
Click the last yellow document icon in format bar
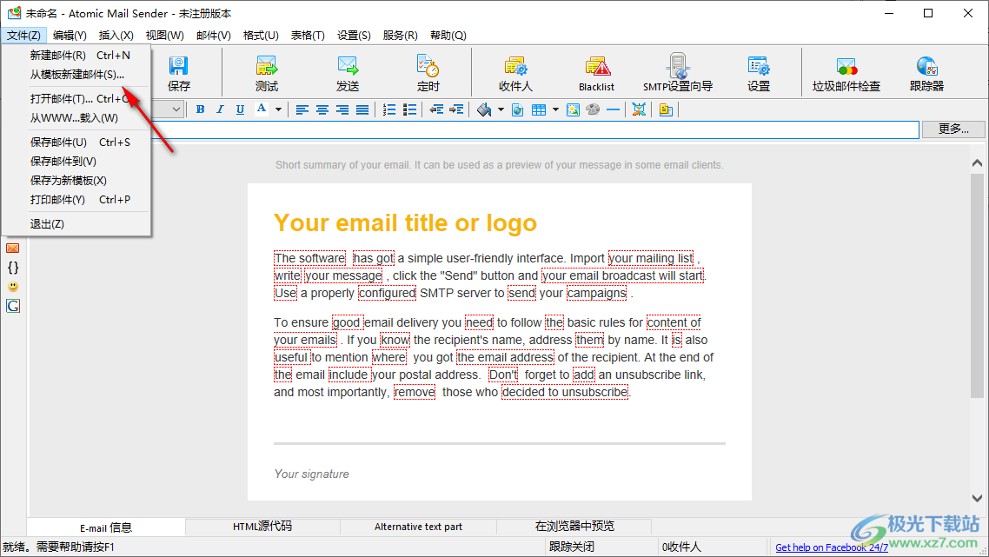pyautogui.click(x=666, y=109)
